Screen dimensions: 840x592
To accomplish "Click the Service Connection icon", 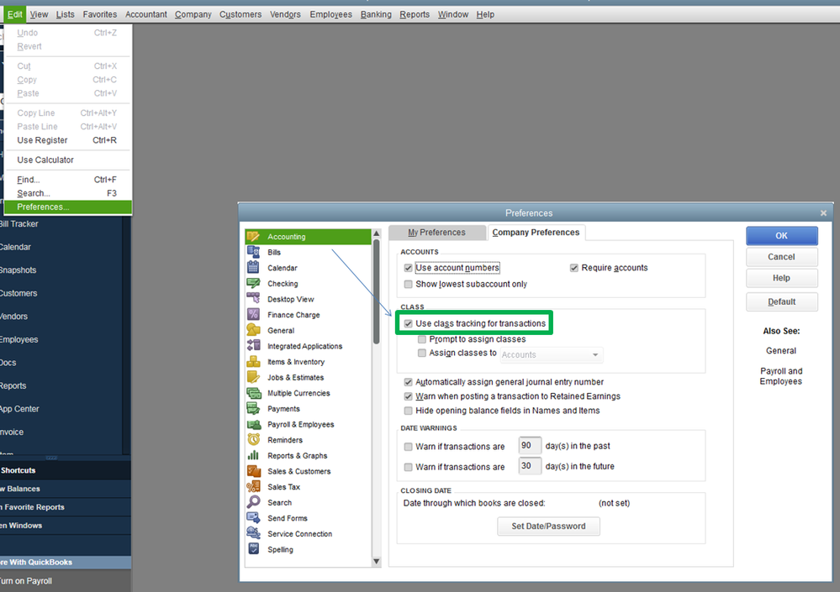I will [253, 534].
